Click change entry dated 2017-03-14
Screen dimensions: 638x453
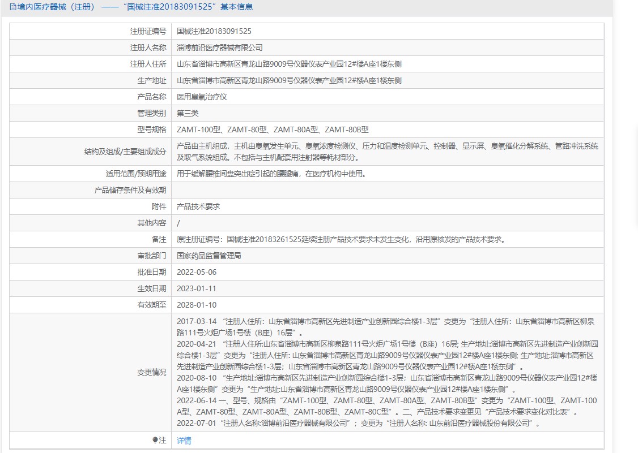(x=386, y=327)
